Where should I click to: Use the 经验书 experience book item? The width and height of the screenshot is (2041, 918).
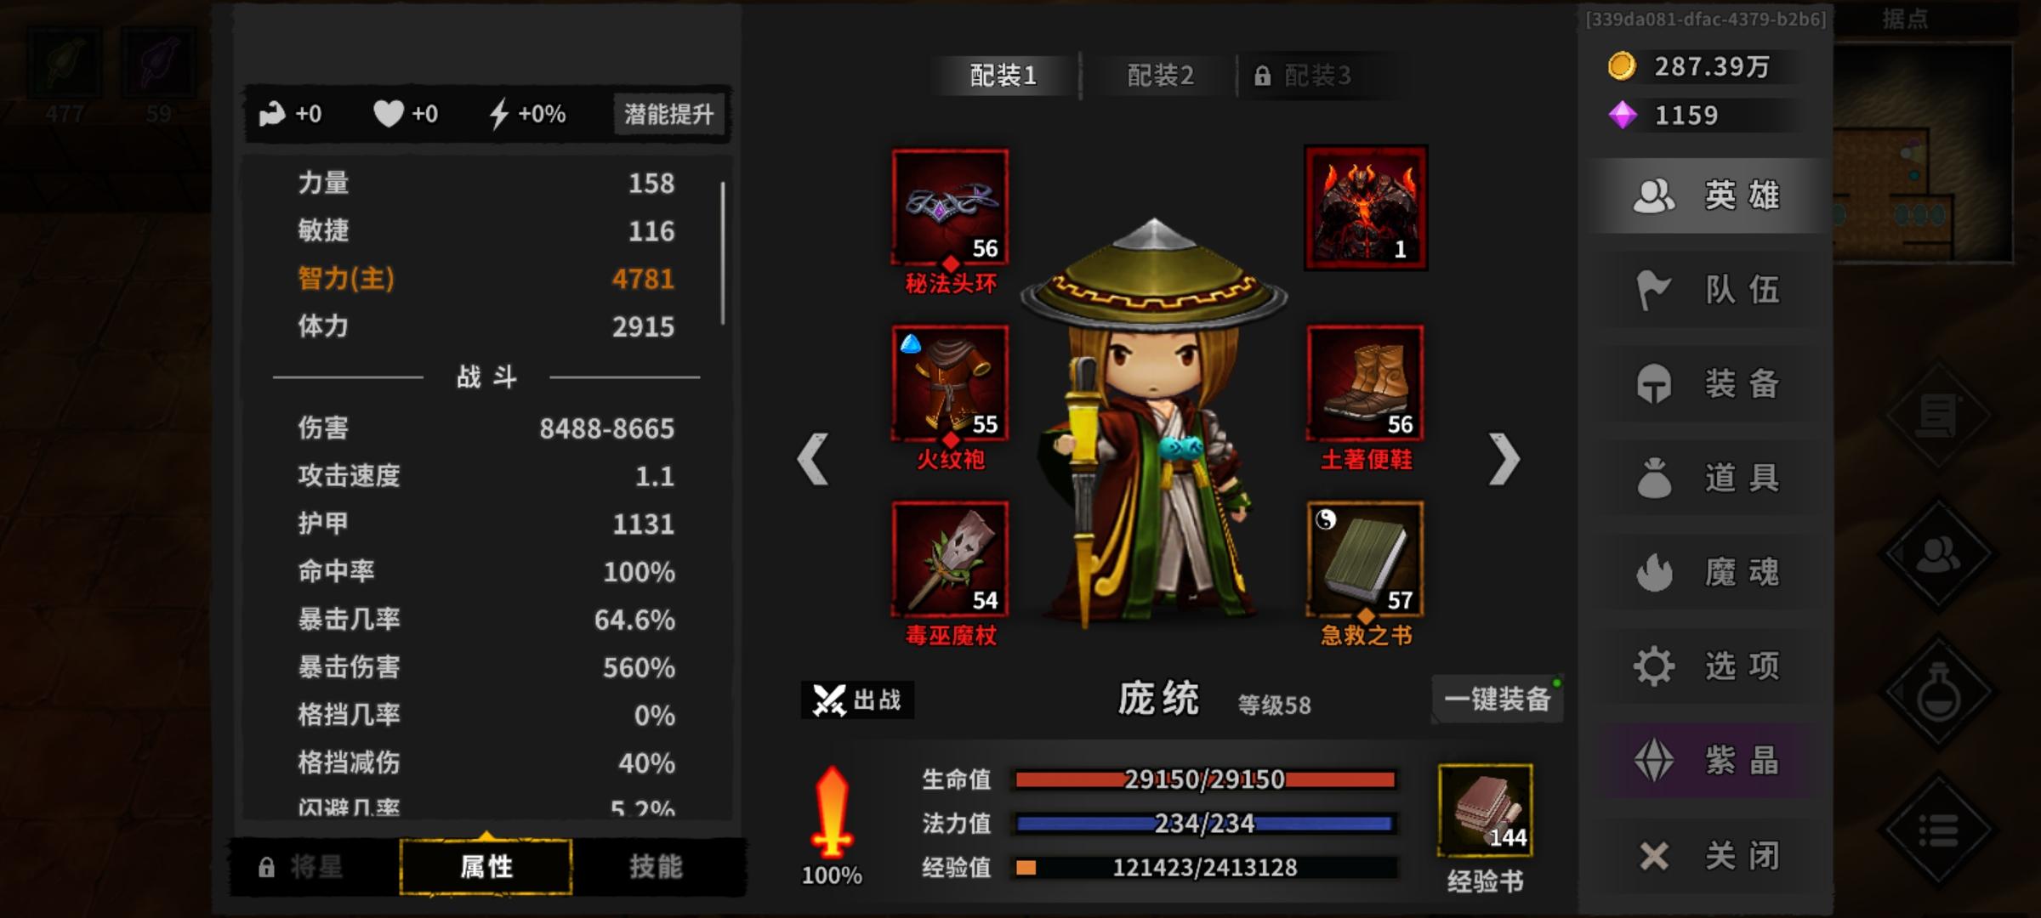pyautogui.click(x=1485, y=810)
